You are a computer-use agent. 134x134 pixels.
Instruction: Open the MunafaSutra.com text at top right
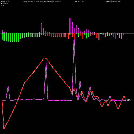[x=114, y=2]
